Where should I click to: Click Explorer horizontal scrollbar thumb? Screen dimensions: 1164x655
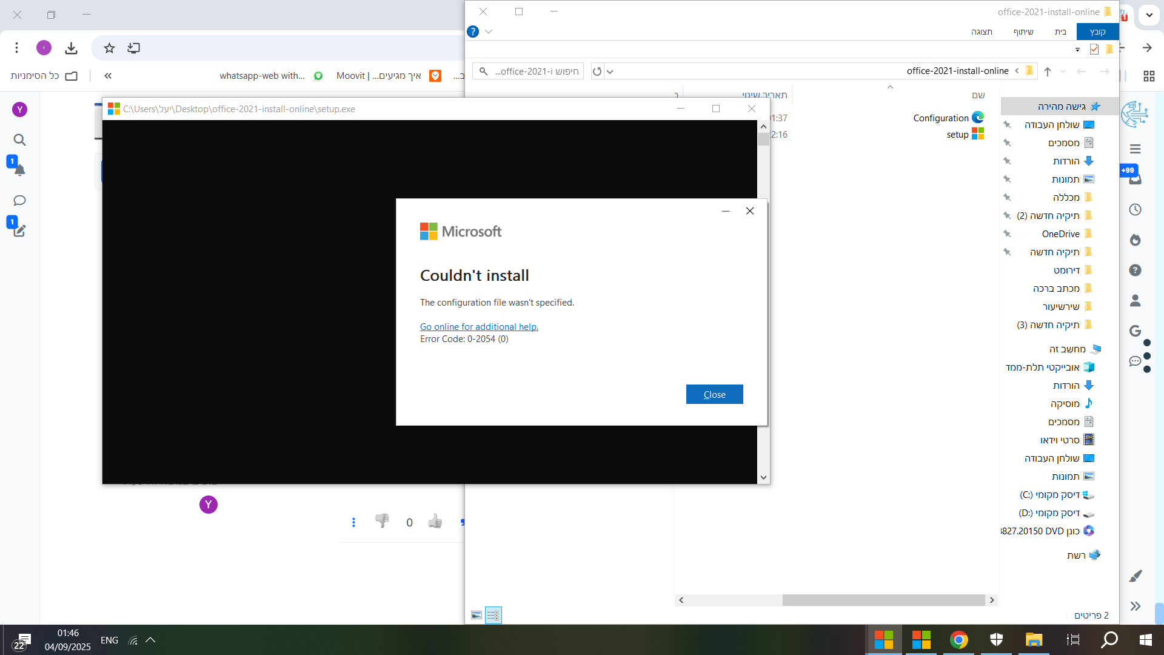pos(883,600)
